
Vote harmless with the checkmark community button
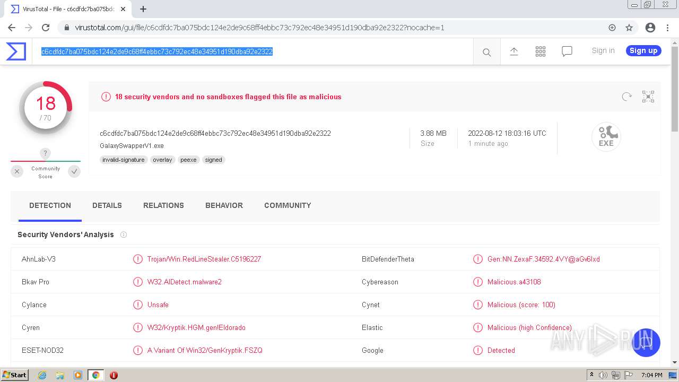click(x=74, y=171)
